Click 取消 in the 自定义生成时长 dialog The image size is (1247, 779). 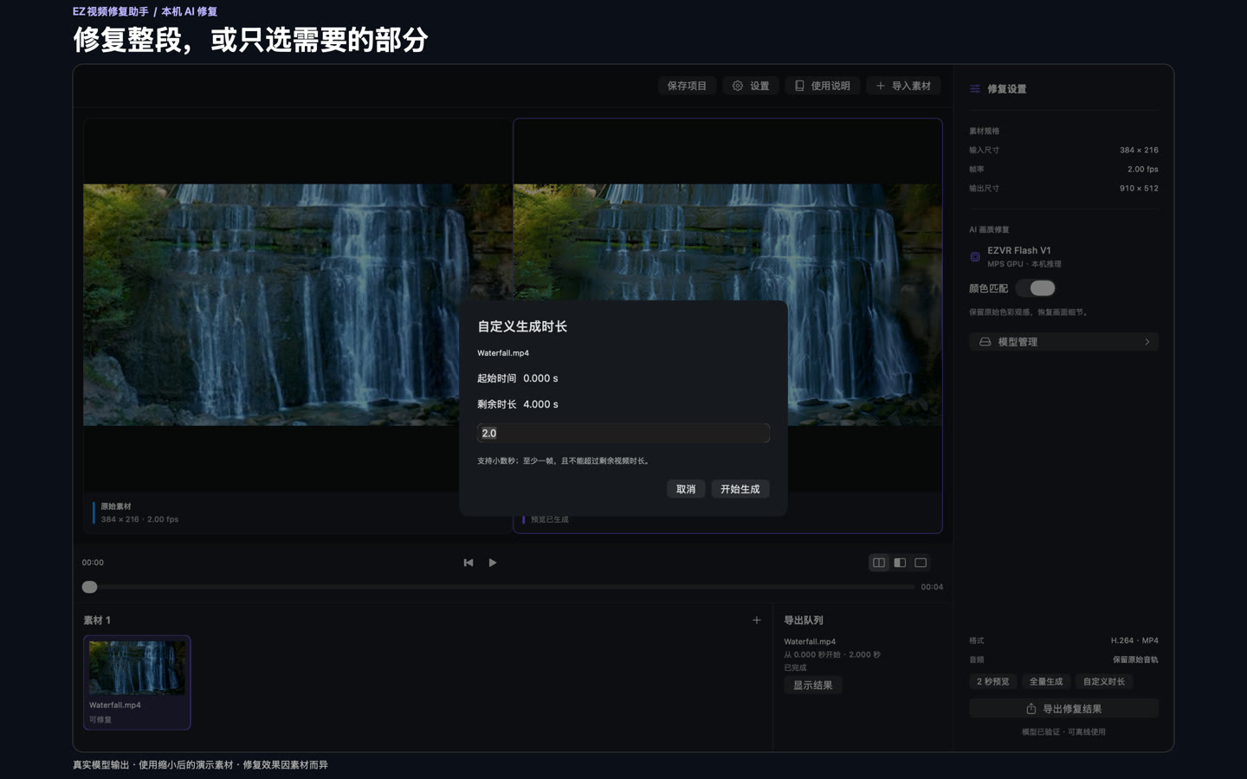[686, 489]
